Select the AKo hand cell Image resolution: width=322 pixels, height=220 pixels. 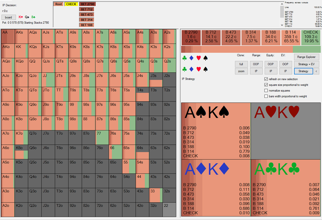[8, 51]
